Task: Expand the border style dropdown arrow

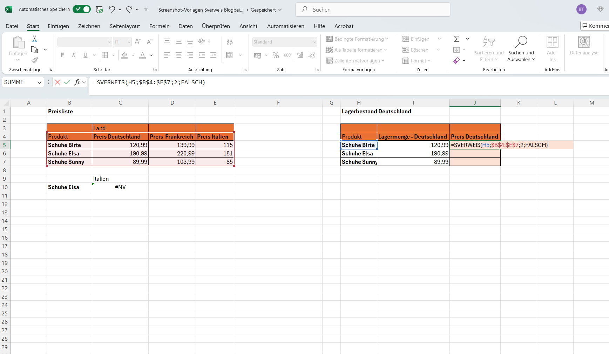Action: coord(113,55)
